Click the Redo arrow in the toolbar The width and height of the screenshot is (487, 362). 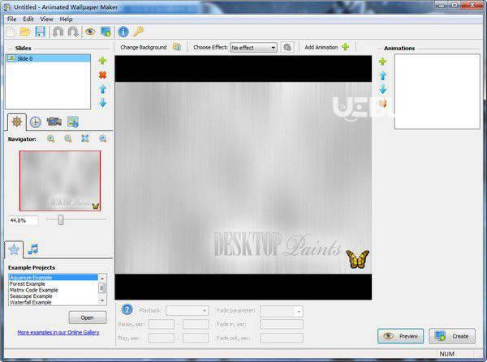pyautogui.click(x=73, y=32)
